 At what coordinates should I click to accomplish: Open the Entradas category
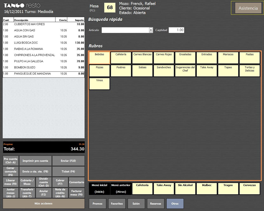coord(207,58)
